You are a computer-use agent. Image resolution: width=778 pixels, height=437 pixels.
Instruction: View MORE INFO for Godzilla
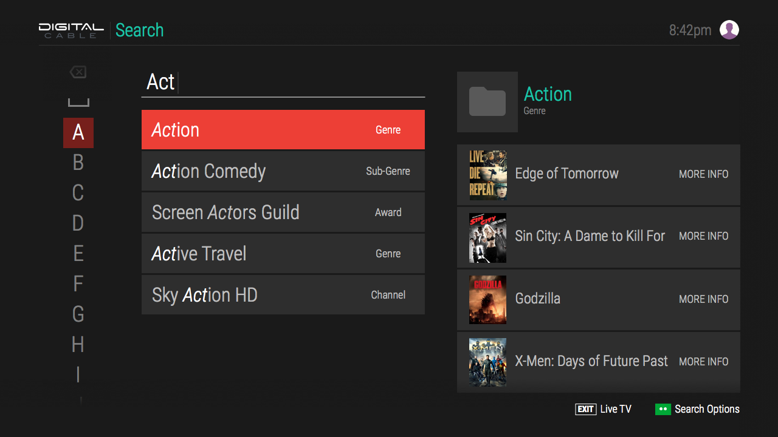[703, 299]
